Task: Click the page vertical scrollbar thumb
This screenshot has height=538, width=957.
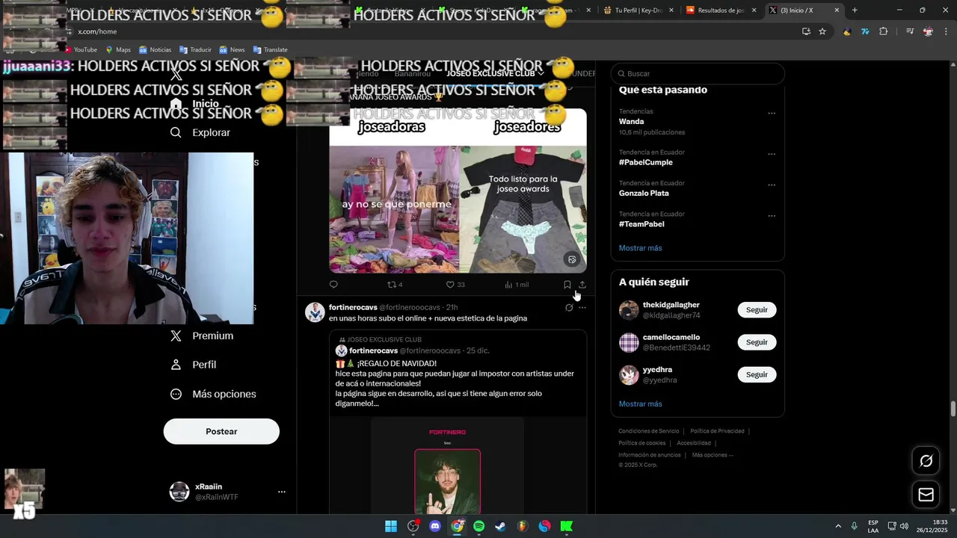Action: (x=953, y=409)
